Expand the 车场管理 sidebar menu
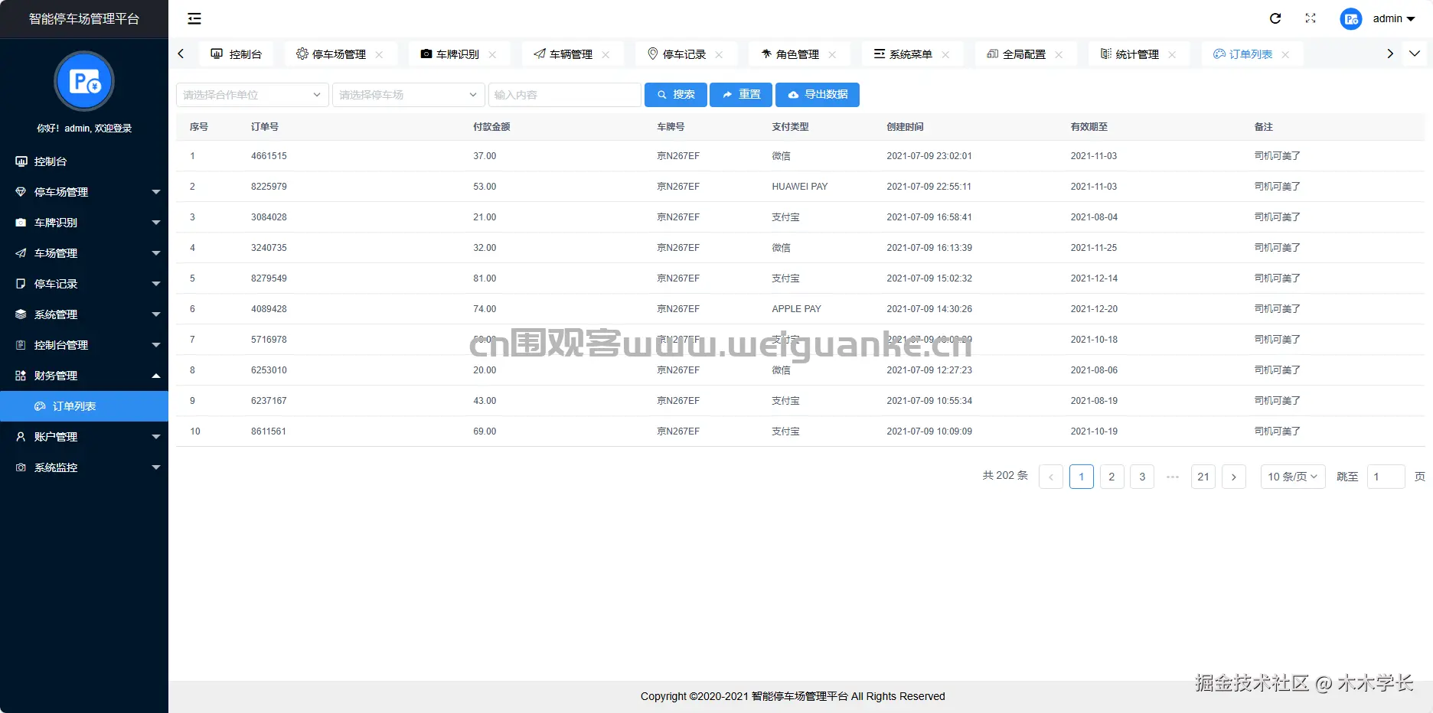Image resolution: width=1433 pixels, height=713 pixels. [x=84, y=253]
